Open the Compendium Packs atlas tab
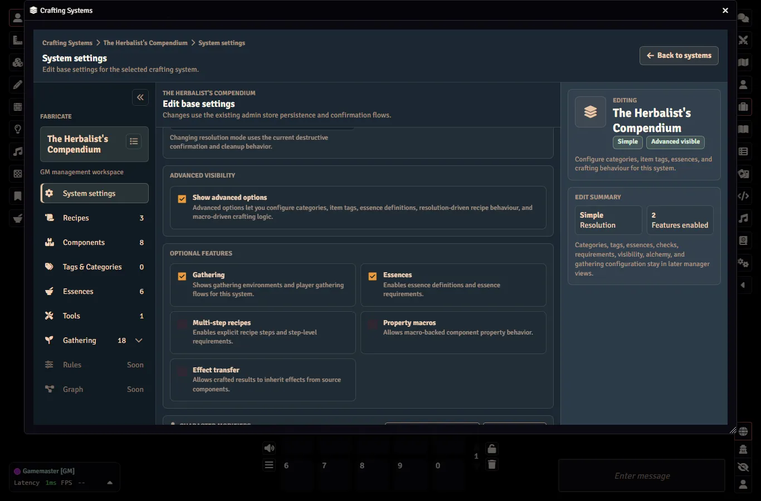The image size is (761, 501). 743,240
